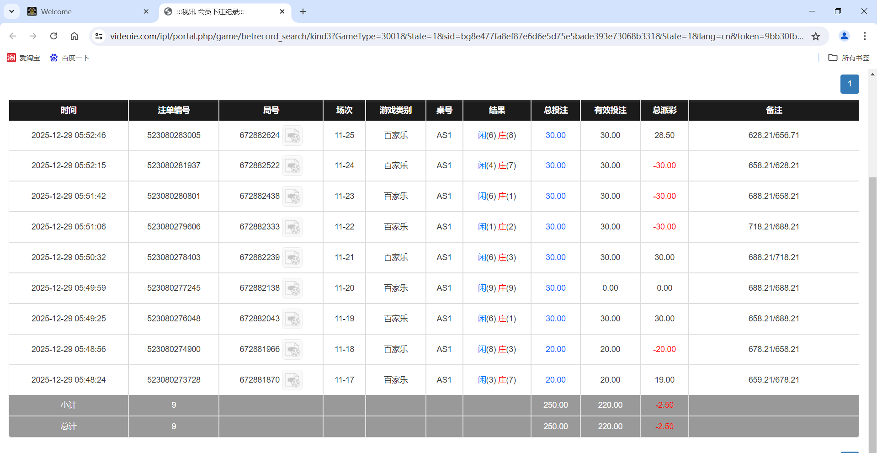Go back using the browser back arrow
This screenshot has width=877, height=453.
pos(12,36)
